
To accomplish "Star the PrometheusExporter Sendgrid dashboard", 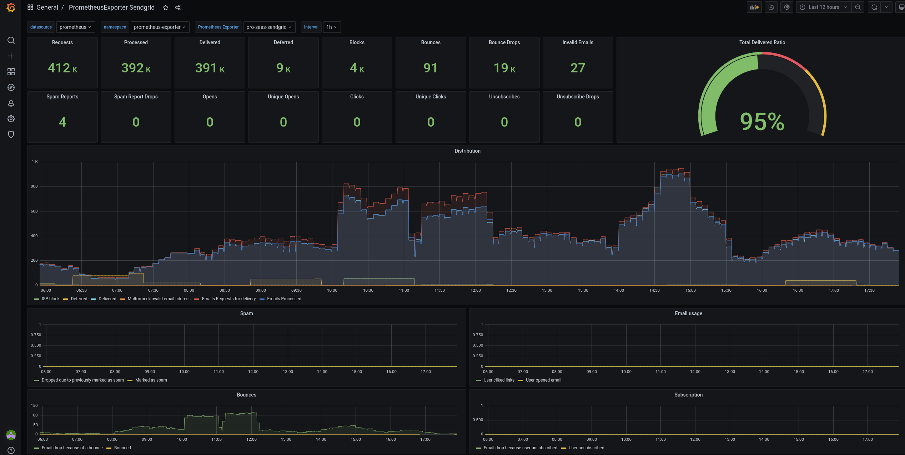I will pos(166,7).
